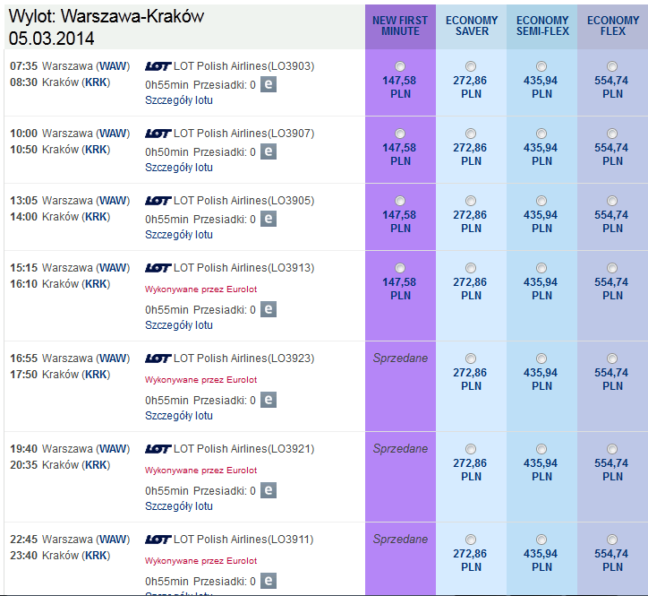Click the 'e' e-ticket icon for flight LO3911
648x596 pixels.
point(269,581)
